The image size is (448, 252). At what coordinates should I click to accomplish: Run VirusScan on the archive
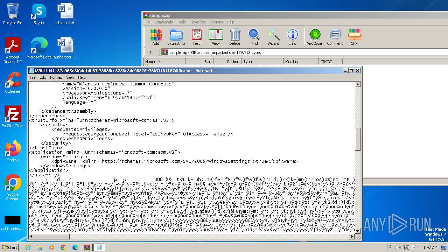(x=315, y=37)
